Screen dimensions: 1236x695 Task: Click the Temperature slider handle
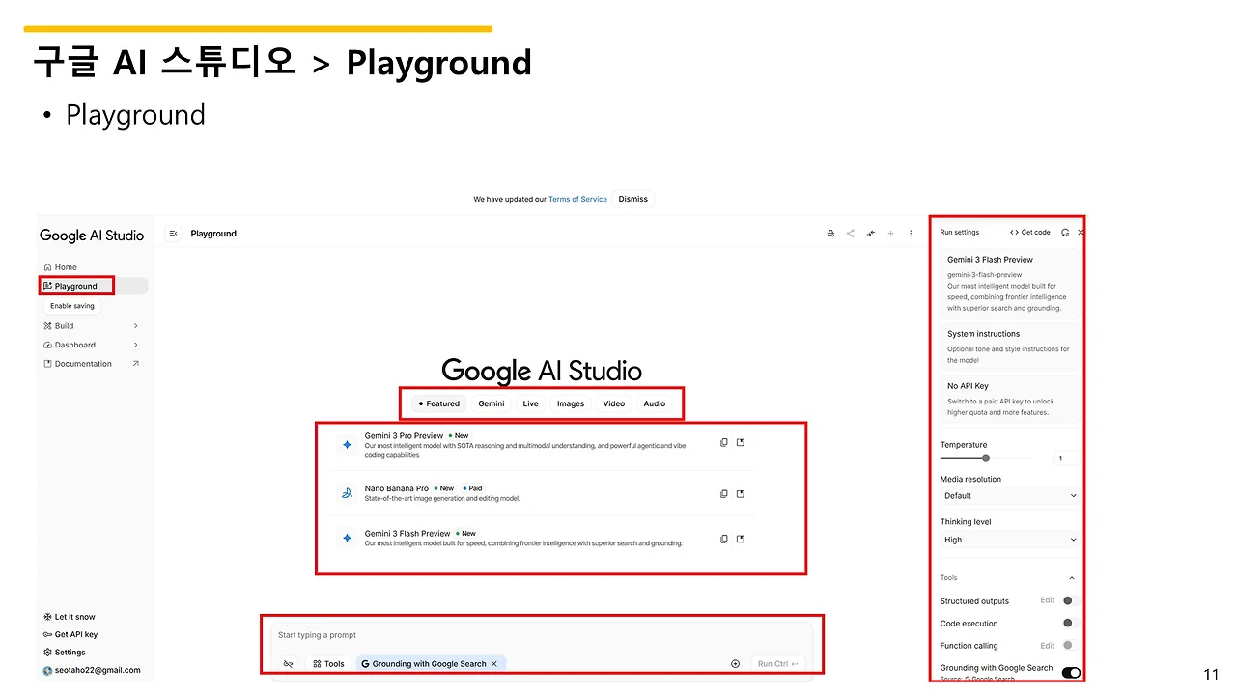click(986, 459)
